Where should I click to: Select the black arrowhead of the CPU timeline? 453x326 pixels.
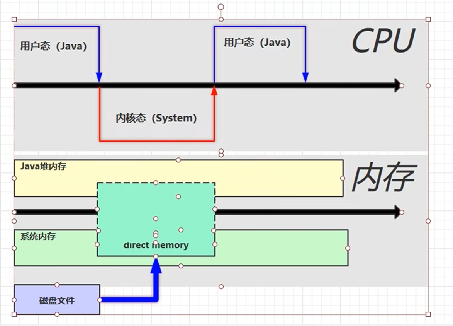click(x=397, y=85)
